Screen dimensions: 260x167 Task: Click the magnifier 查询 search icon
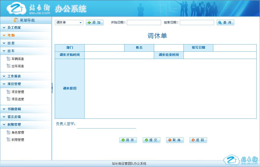pyautogui.click(x=220, y=23)
